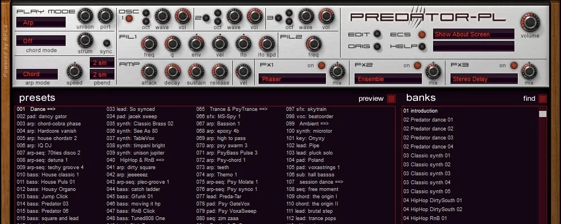The height and width of the screenshot is (224, 561).
Task: Open the lower pbend 2 sm selector
Action: point(102,74)
